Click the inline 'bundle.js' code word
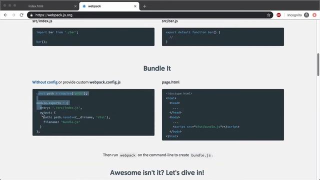This screenshot has height=180, width=320. pyautogui.click(x=201, y=155)
